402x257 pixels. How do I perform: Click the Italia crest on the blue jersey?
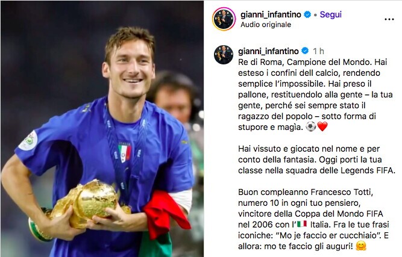pos(125,152)
